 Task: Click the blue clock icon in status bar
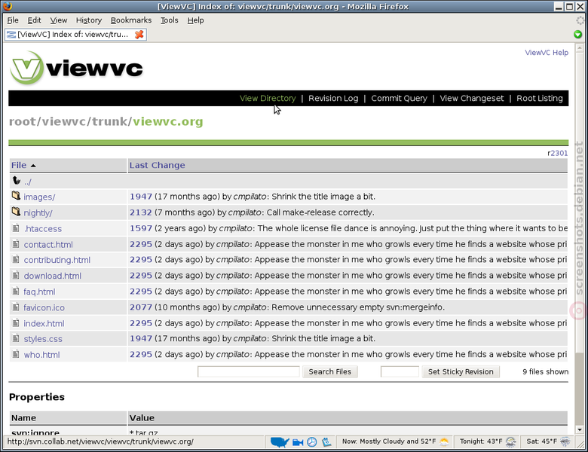point(312,442)
